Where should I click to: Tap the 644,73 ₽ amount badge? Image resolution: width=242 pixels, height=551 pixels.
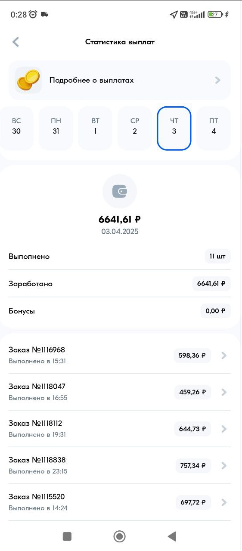coord(192,429)
